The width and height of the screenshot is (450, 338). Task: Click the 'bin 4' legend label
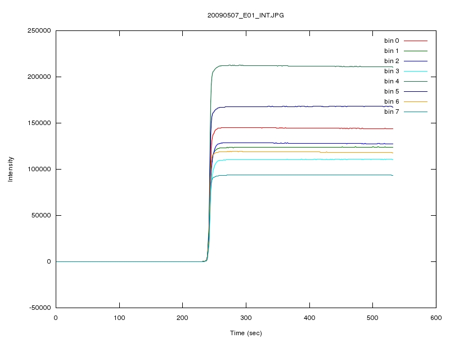[x=391, y=81]
